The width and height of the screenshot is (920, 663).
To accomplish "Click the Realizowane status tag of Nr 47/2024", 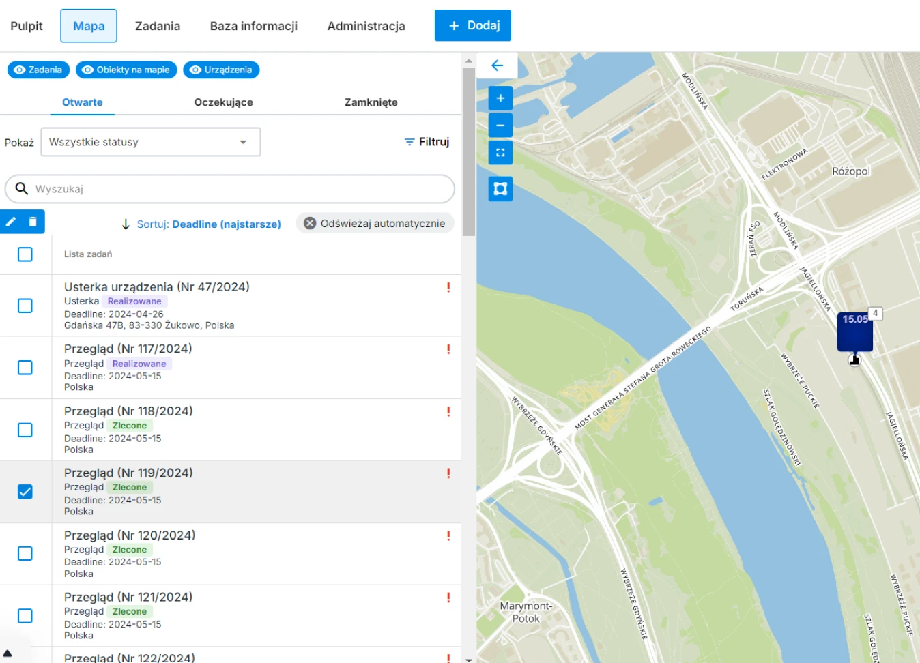I will coord(134,301).
